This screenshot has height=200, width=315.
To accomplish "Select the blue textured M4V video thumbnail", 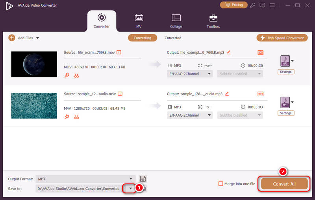I will click(35, 105).
